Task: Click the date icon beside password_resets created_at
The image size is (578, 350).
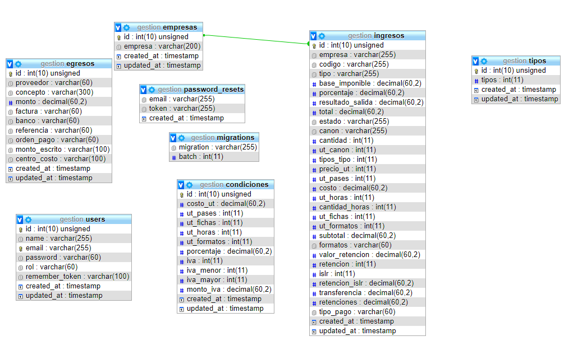Action: pos(144,119)
